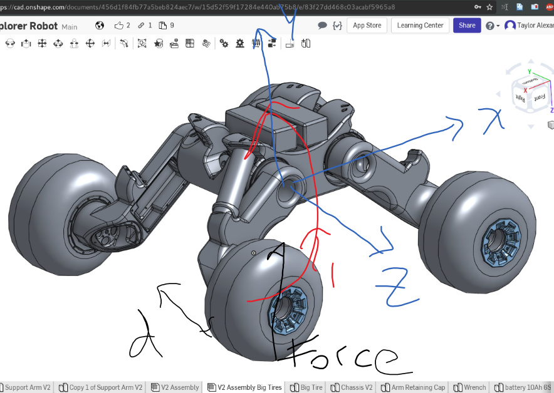This screenshot has height=393, width=554.
Task: Open the Big Tire part tab
Action: [306, 387]
